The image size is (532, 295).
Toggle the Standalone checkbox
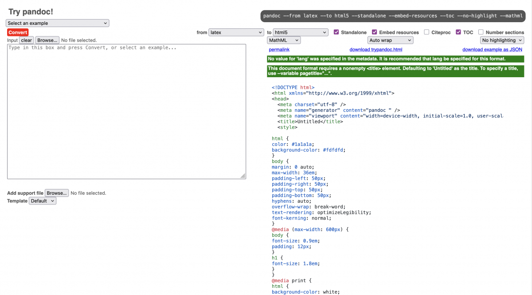coord(336,32)
